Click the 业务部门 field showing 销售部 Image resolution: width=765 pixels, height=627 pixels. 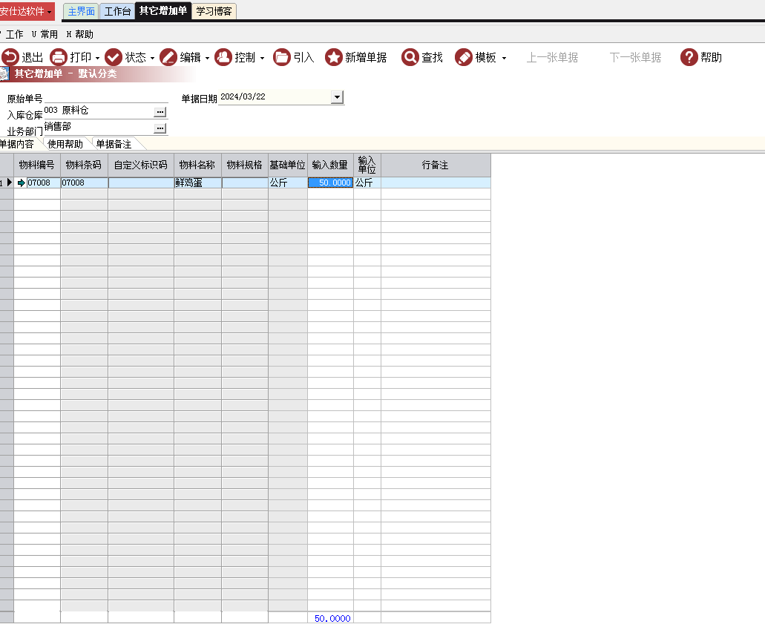99,128
